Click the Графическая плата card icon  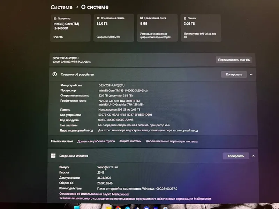point(142,18)
